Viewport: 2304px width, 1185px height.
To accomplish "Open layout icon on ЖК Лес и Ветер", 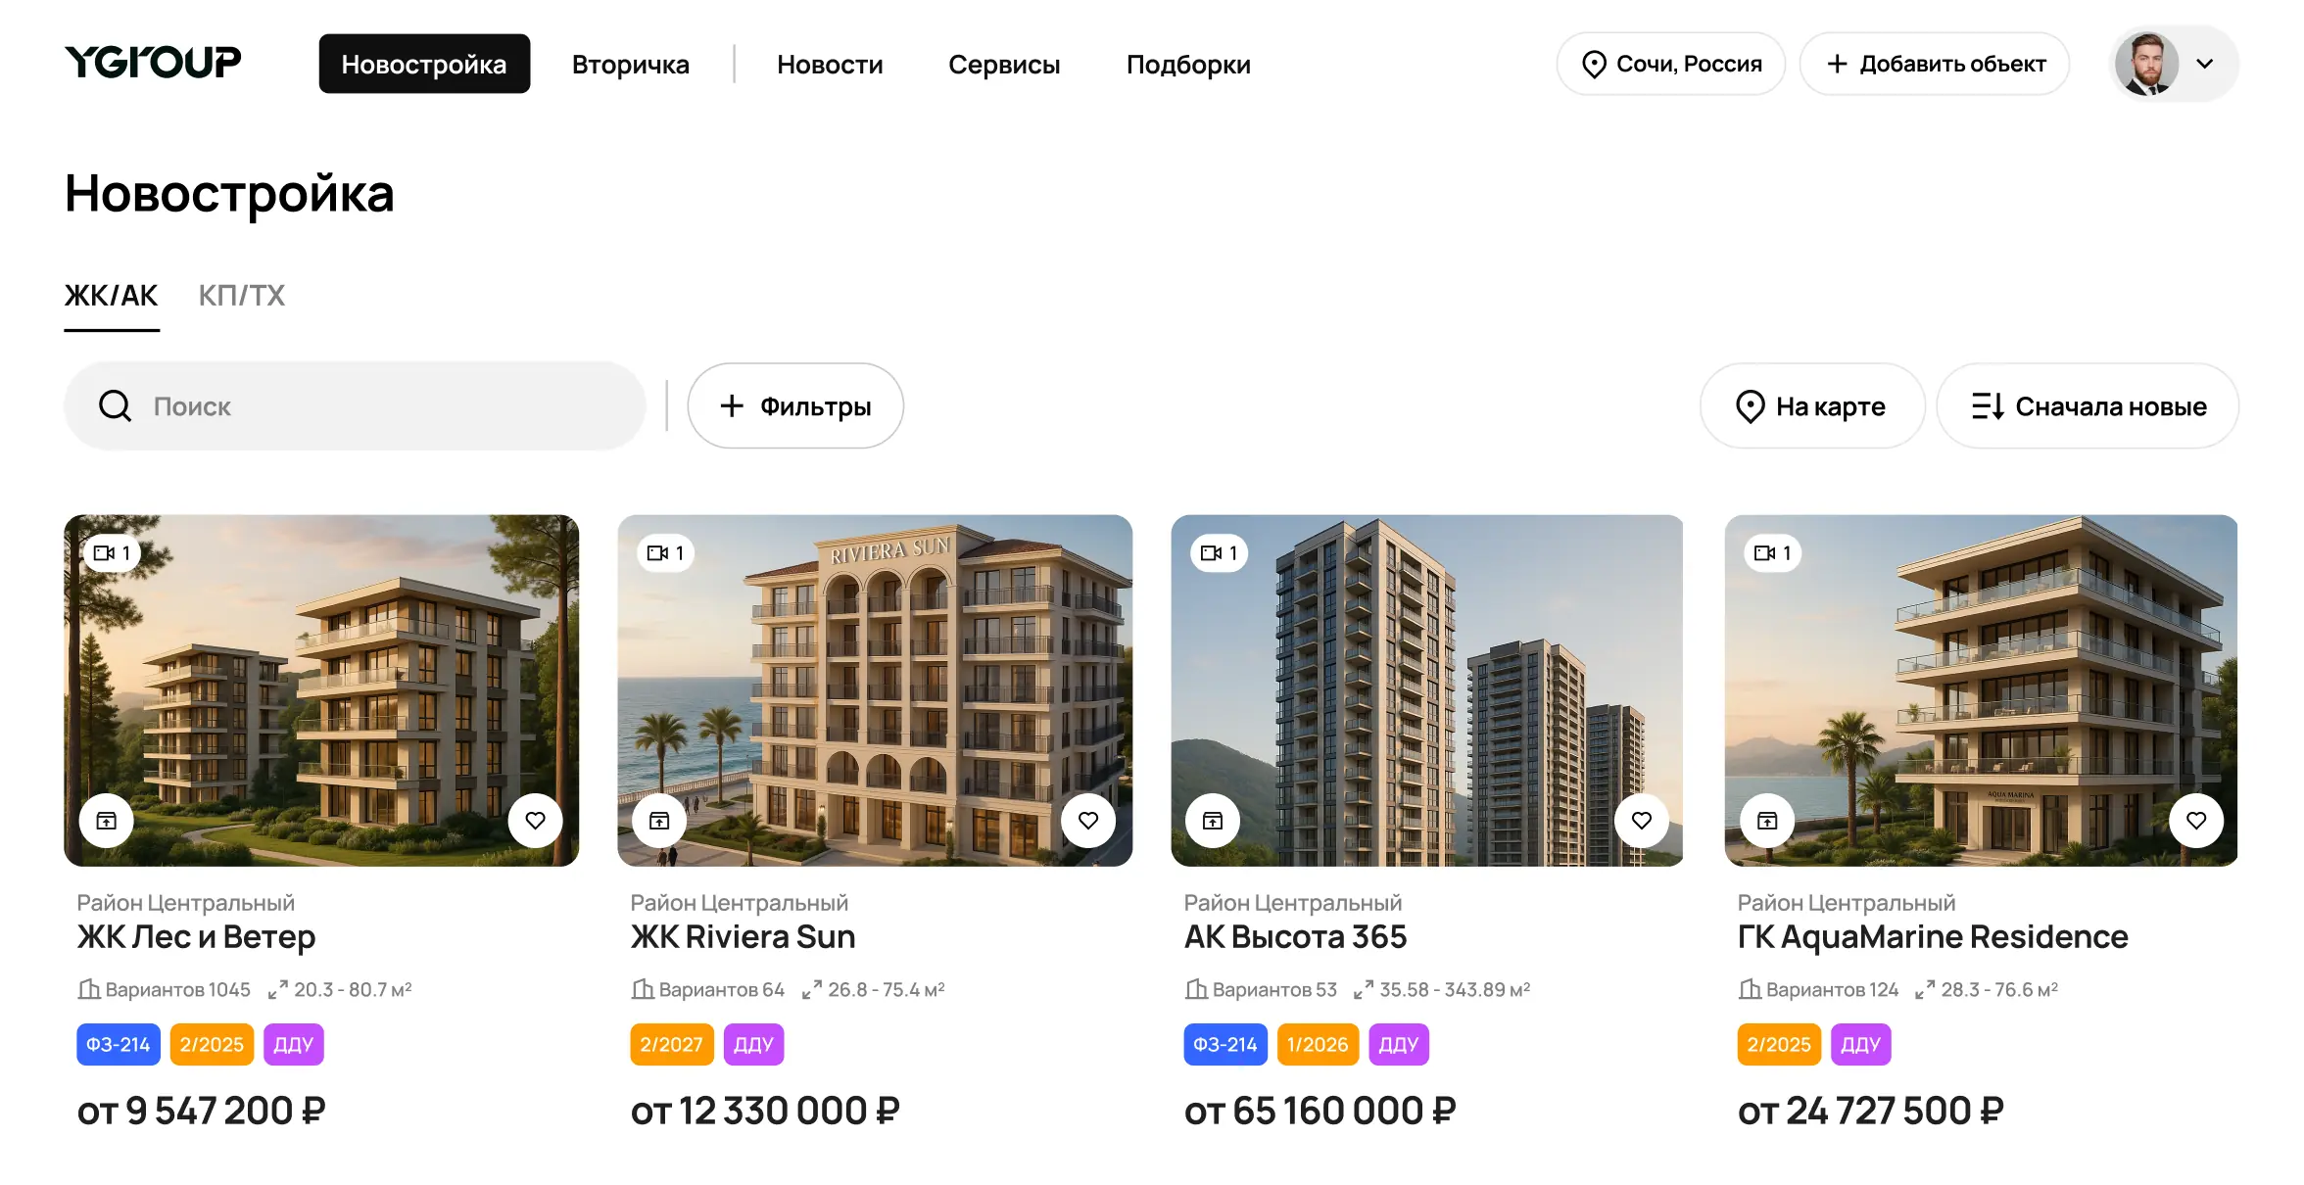I will (x=107, y=821).
